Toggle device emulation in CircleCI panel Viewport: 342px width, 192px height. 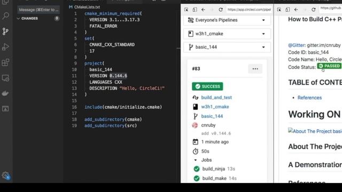pos(195,10)
